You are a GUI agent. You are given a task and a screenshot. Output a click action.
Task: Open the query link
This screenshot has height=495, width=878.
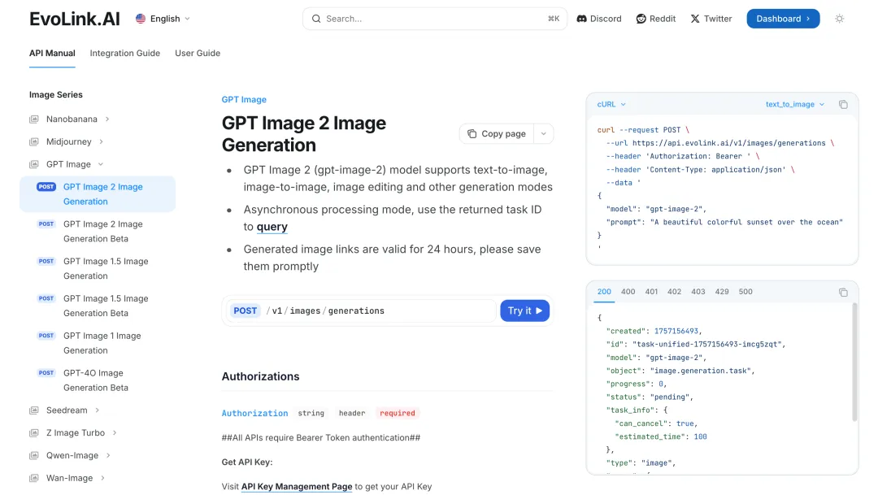click(272, 227)
